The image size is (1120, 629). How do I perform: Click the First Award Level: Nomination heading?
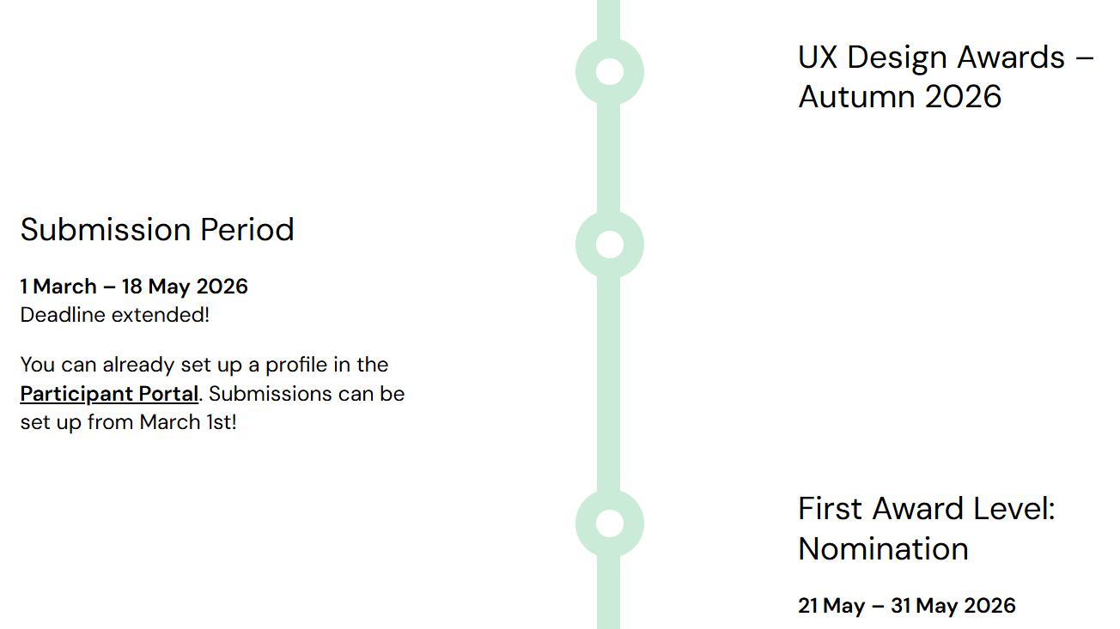(927, 529)
